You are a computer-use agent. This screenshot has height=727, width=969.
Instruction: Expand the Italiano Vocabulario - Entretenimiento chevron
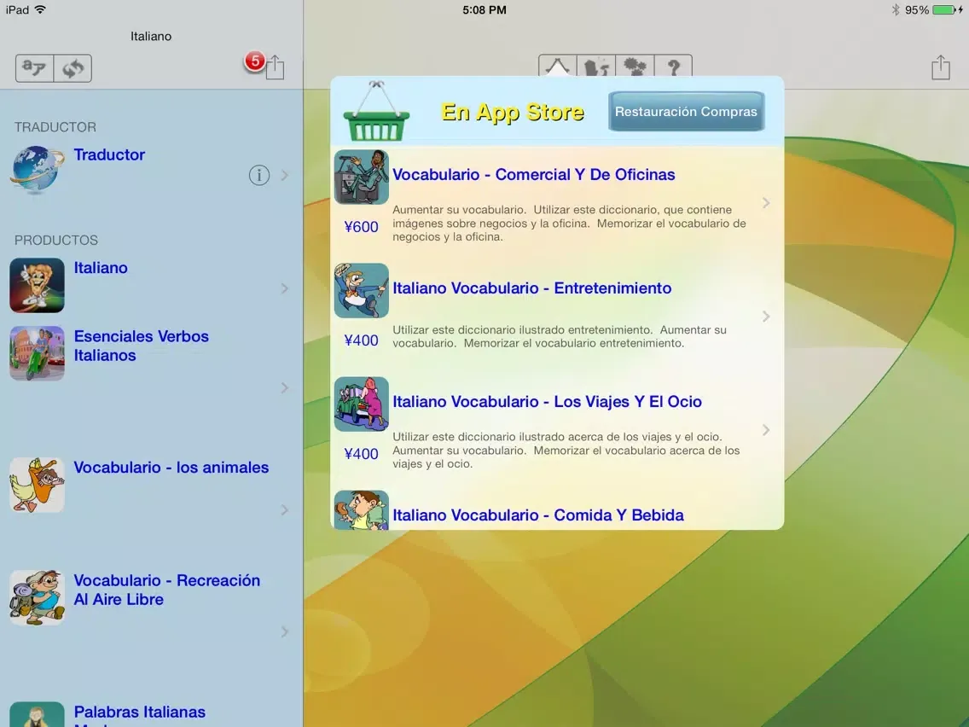point(766,317)
